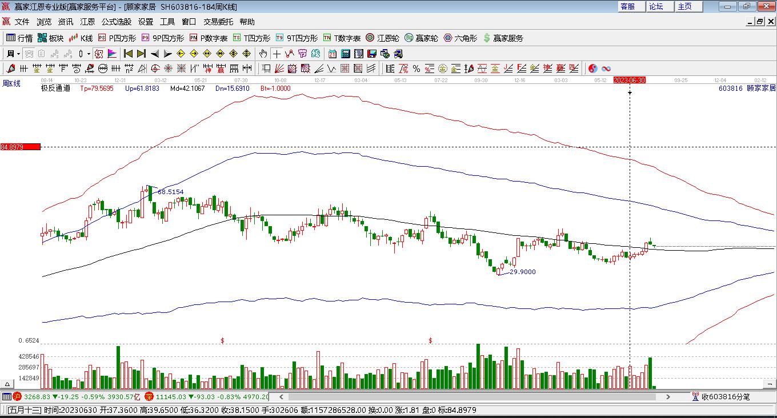This screenshot has height=418, width=777.
Task: Open the 江恩 menu
Action: point(87,22)
